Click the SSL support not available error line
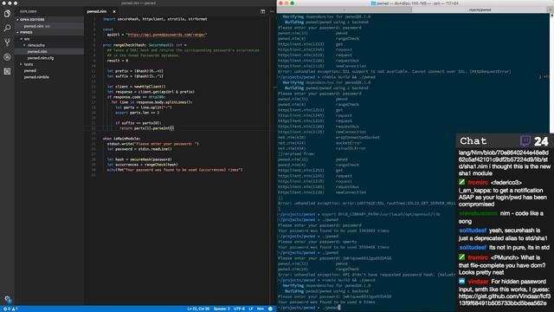The image size is (554, 312). [x=395, y=71]
